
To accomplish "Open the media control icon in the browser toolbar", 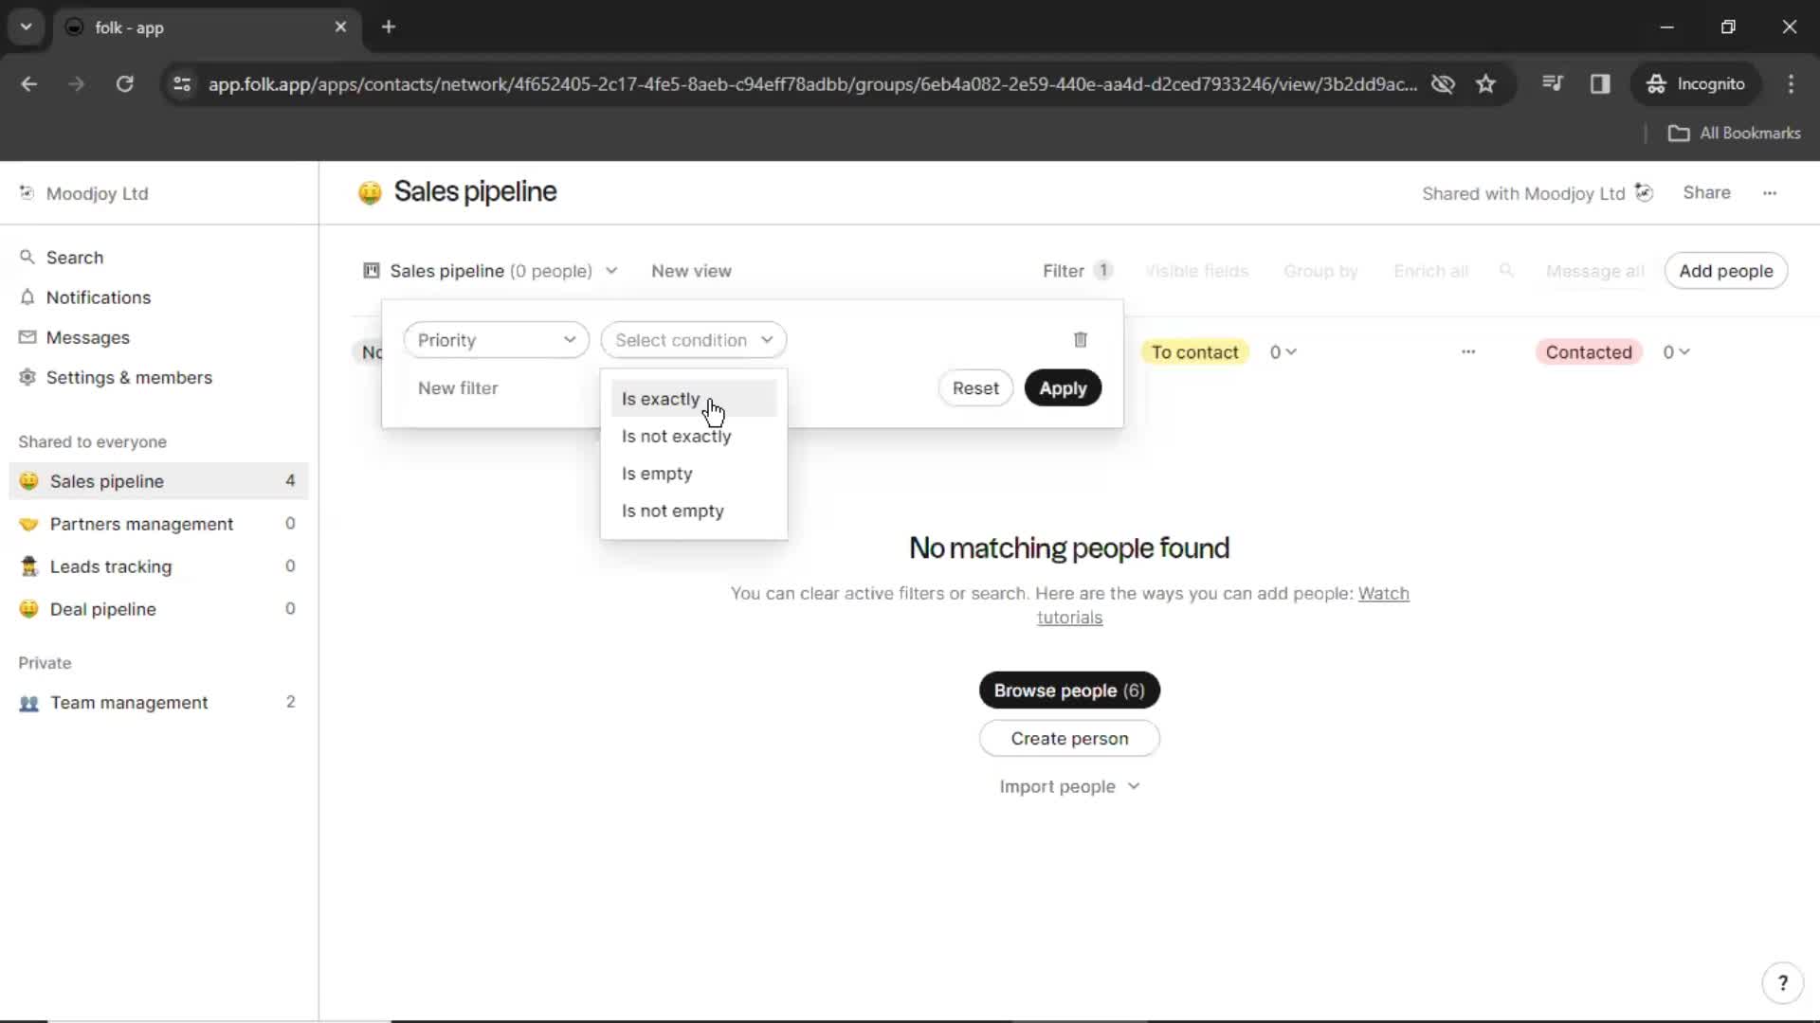I will point(1553,84).
